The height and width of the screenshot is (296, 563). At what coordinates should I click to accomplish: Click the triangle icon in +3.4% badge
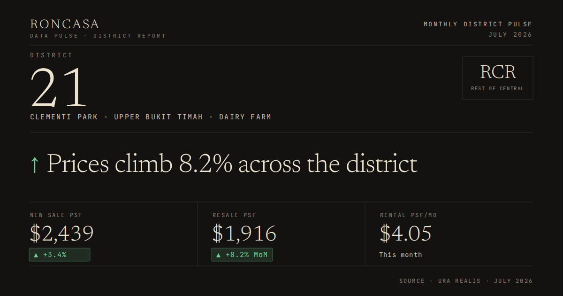point(35,255)
